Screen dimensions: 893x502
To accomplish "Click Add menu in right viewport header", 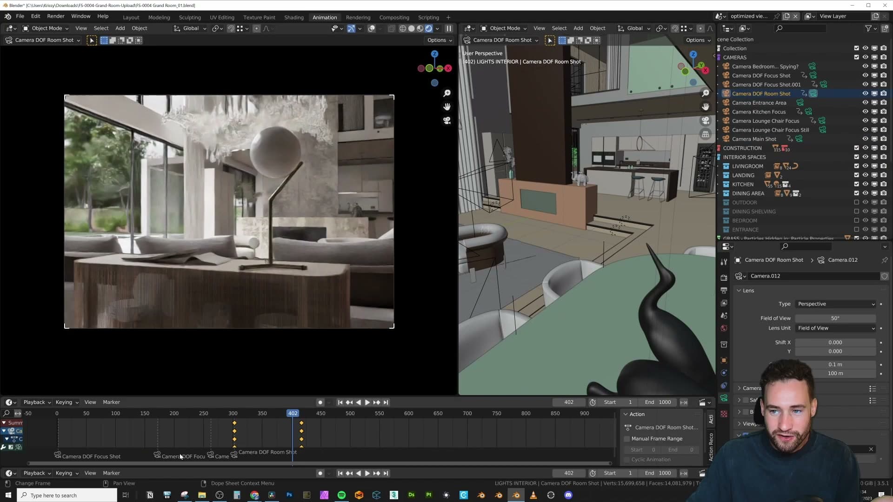I will [578, 28].
